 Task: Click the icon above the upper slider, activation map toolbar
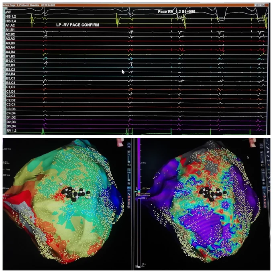[x=129, y=151]
